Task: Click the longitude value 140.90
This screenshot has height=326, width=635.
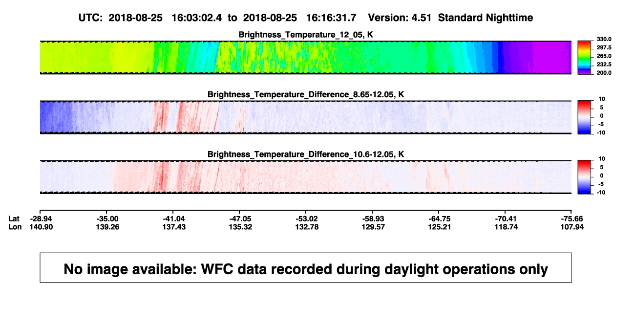Action: tap(41, 227)
